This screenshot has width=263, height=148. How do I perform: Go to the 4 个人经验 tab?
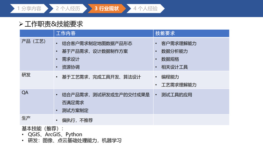pos(145,9)
